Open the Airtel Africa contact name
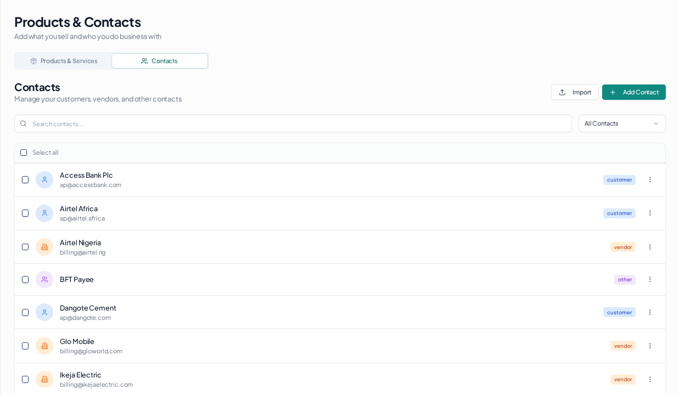 (78, 208)
